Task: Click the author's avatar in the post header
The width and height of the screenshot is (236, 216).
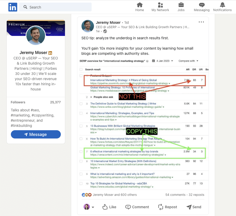Action: (x=88, y=26)
